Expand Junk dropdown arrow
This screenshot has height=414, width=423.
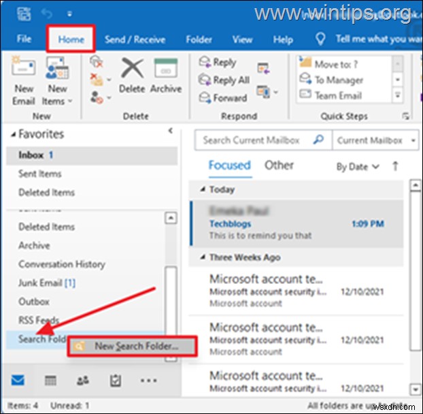click(x=109, y=97)
